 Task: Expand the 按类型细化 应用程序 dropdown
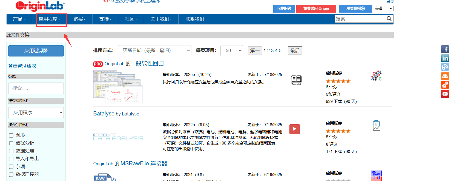36,112
